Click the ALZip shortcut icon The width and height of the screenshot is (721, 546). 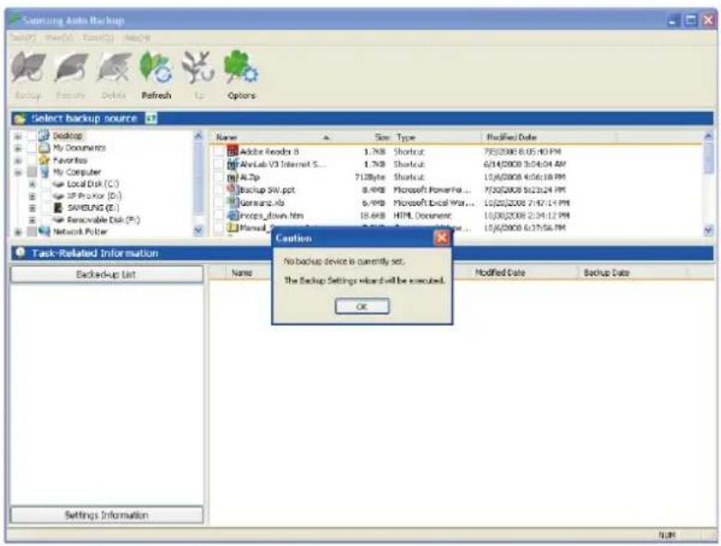[x=233, y=177]
